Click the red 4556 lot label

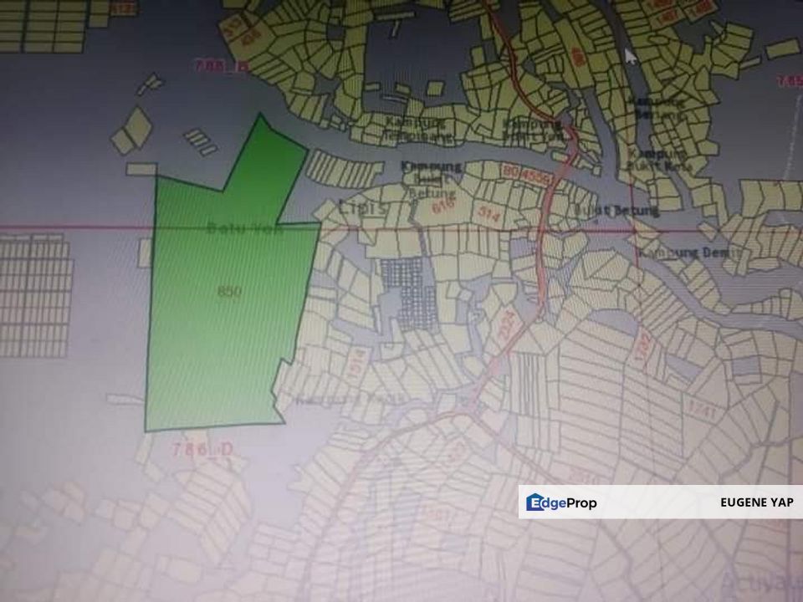532,176
